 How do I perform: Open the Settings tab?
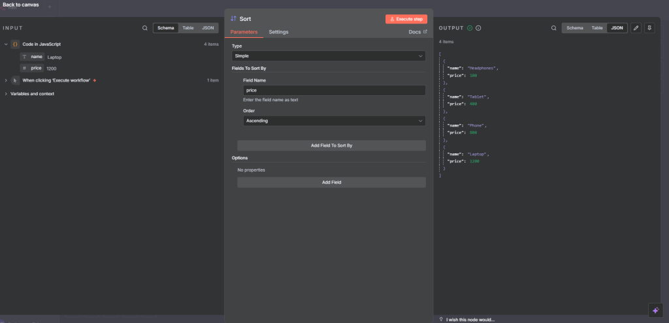[278, 32]
